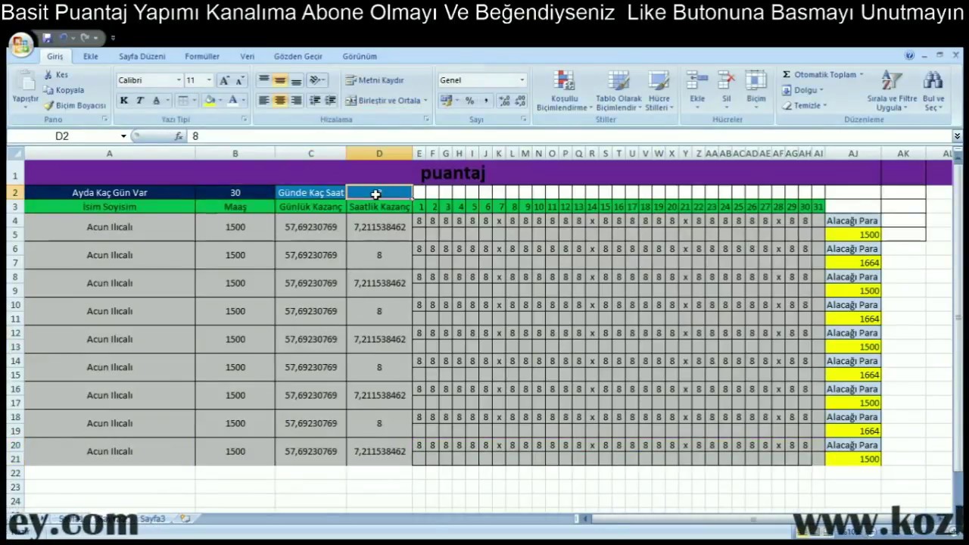Screen dimensions: 969x545
Task: Apply bottom vertical alignment
Action: [296, 80]
